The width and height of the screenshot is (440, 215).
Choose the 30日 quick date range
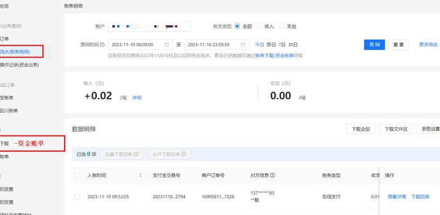click(293, 45)
